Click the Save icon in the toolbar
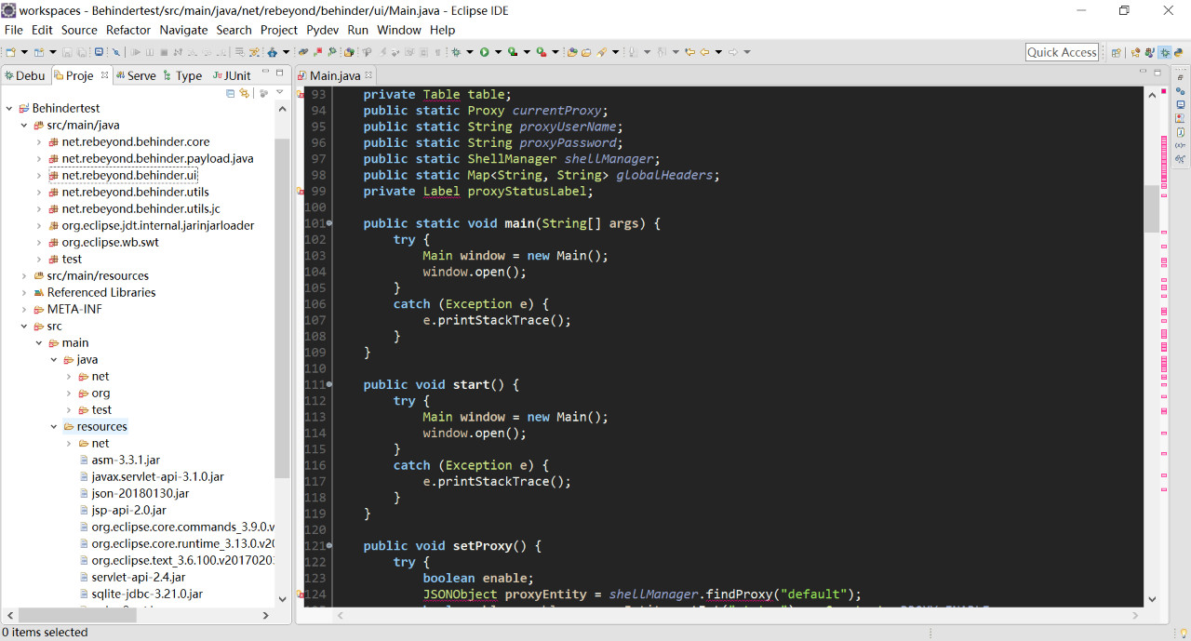 point(67,52)
